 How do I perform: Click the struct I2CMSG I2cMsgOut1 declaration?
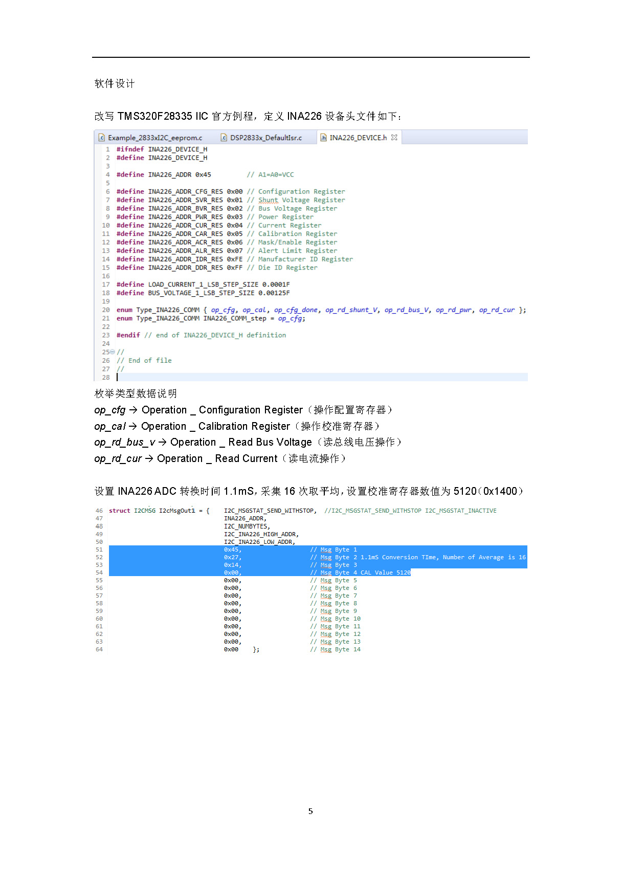(159, 511)
